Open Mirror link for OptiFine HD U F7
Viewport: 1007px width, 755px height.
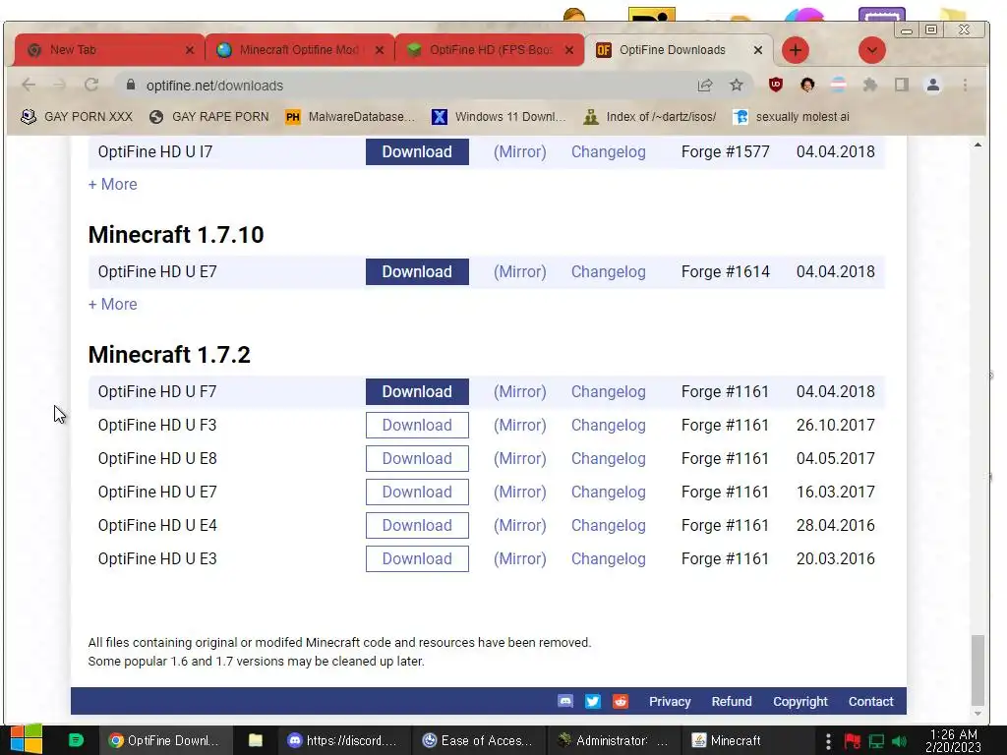click(519, 391)
